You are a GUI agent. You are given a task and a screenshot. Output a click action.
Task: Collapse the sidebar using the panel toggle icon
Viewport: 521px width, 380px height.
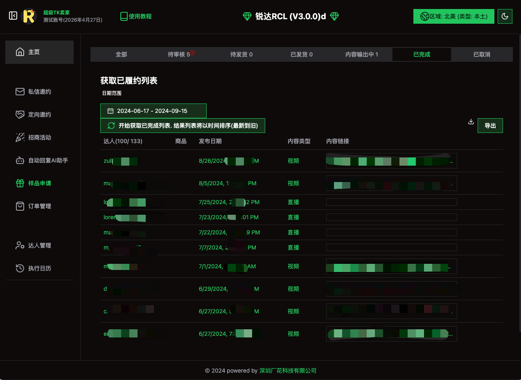point(13,16)
